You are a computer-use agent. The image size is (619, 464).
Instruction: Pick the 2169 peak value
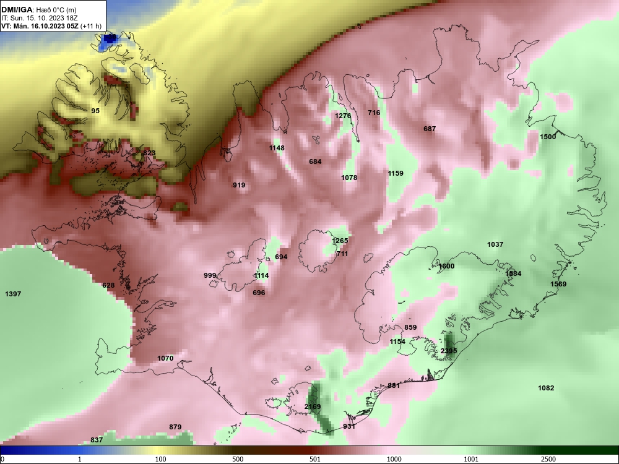click(313, 406)
